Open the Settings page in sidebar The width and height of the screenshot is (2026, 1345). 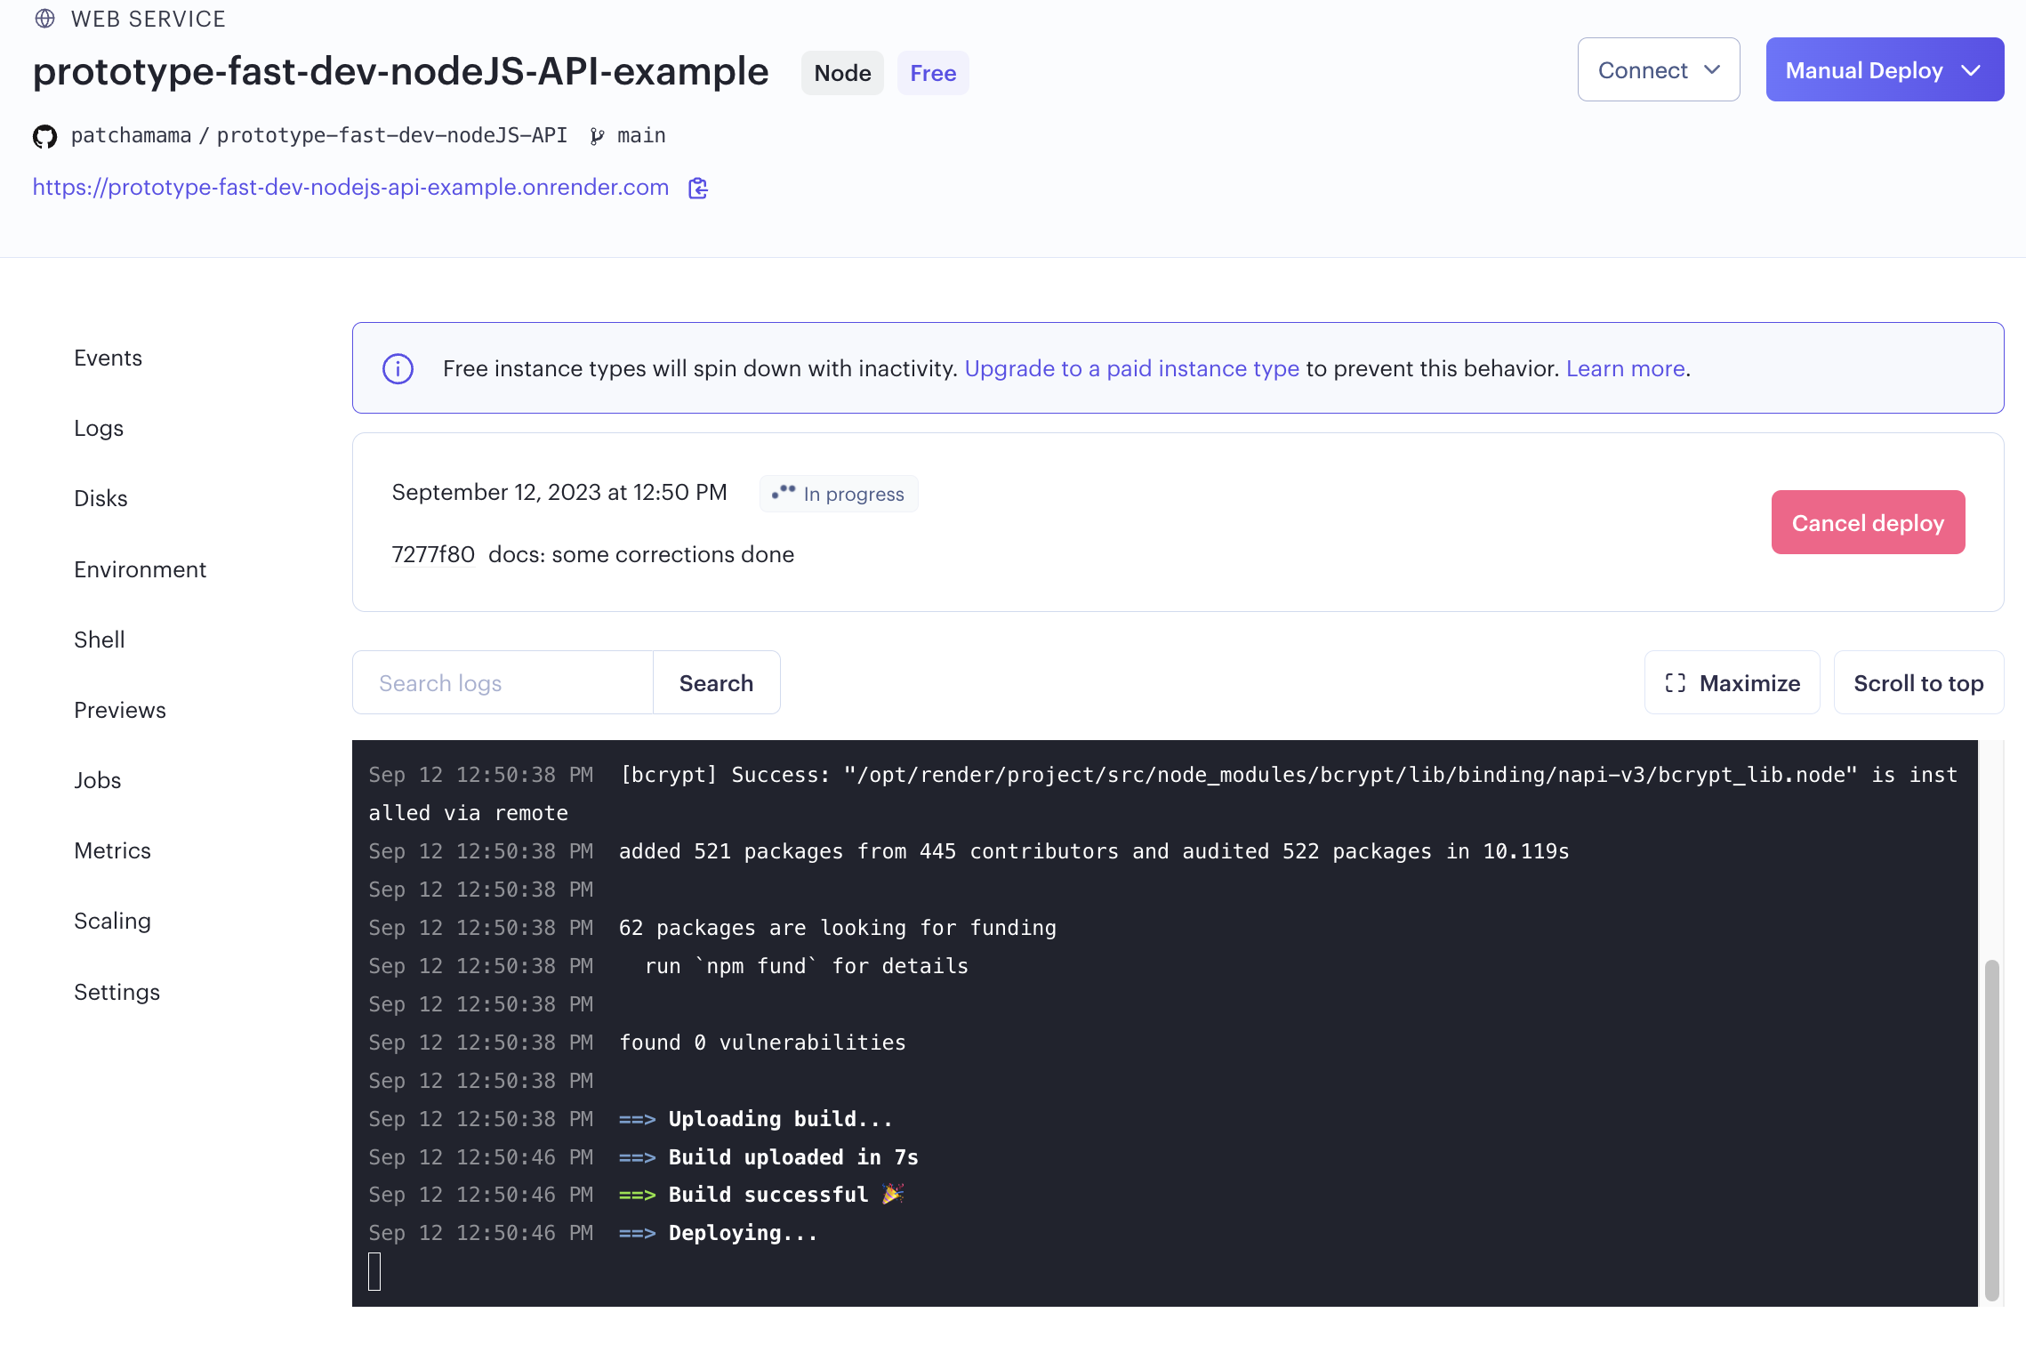pos(117,992)
